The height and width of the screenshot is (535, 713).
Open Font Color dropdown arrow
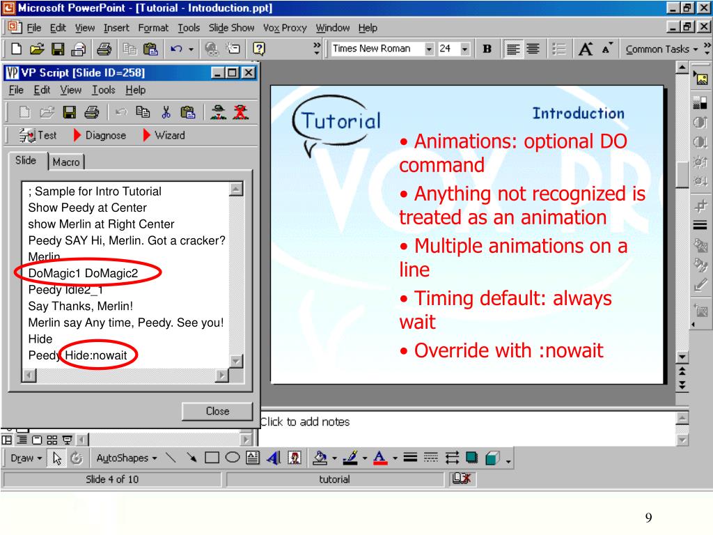[395, 458]
